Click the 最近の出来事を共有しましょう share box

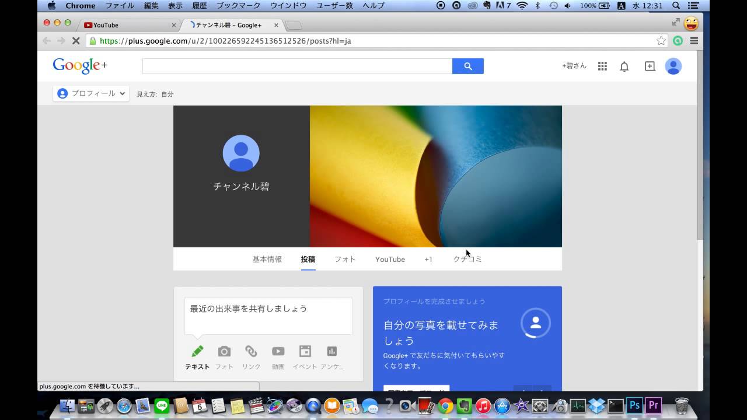coord(268,316)
